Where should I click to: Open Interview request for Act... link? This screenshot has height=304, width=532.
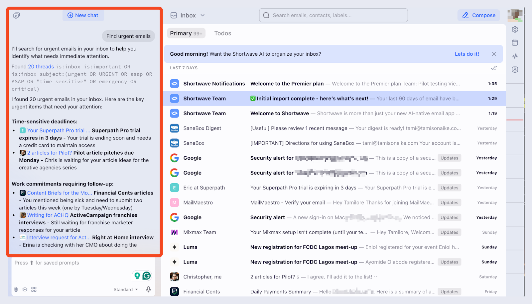tap(59, 237)
